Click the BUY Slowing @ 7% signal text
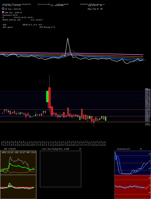Image resolution: width=151 pixels, height=199 pixels. pos(47,27)
